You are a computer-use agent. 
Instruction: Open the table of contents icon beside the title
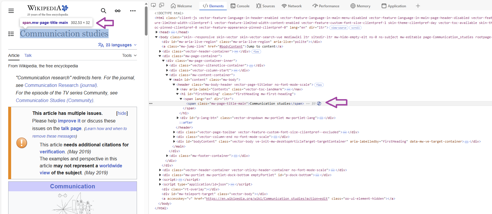[x=11, y=34]
